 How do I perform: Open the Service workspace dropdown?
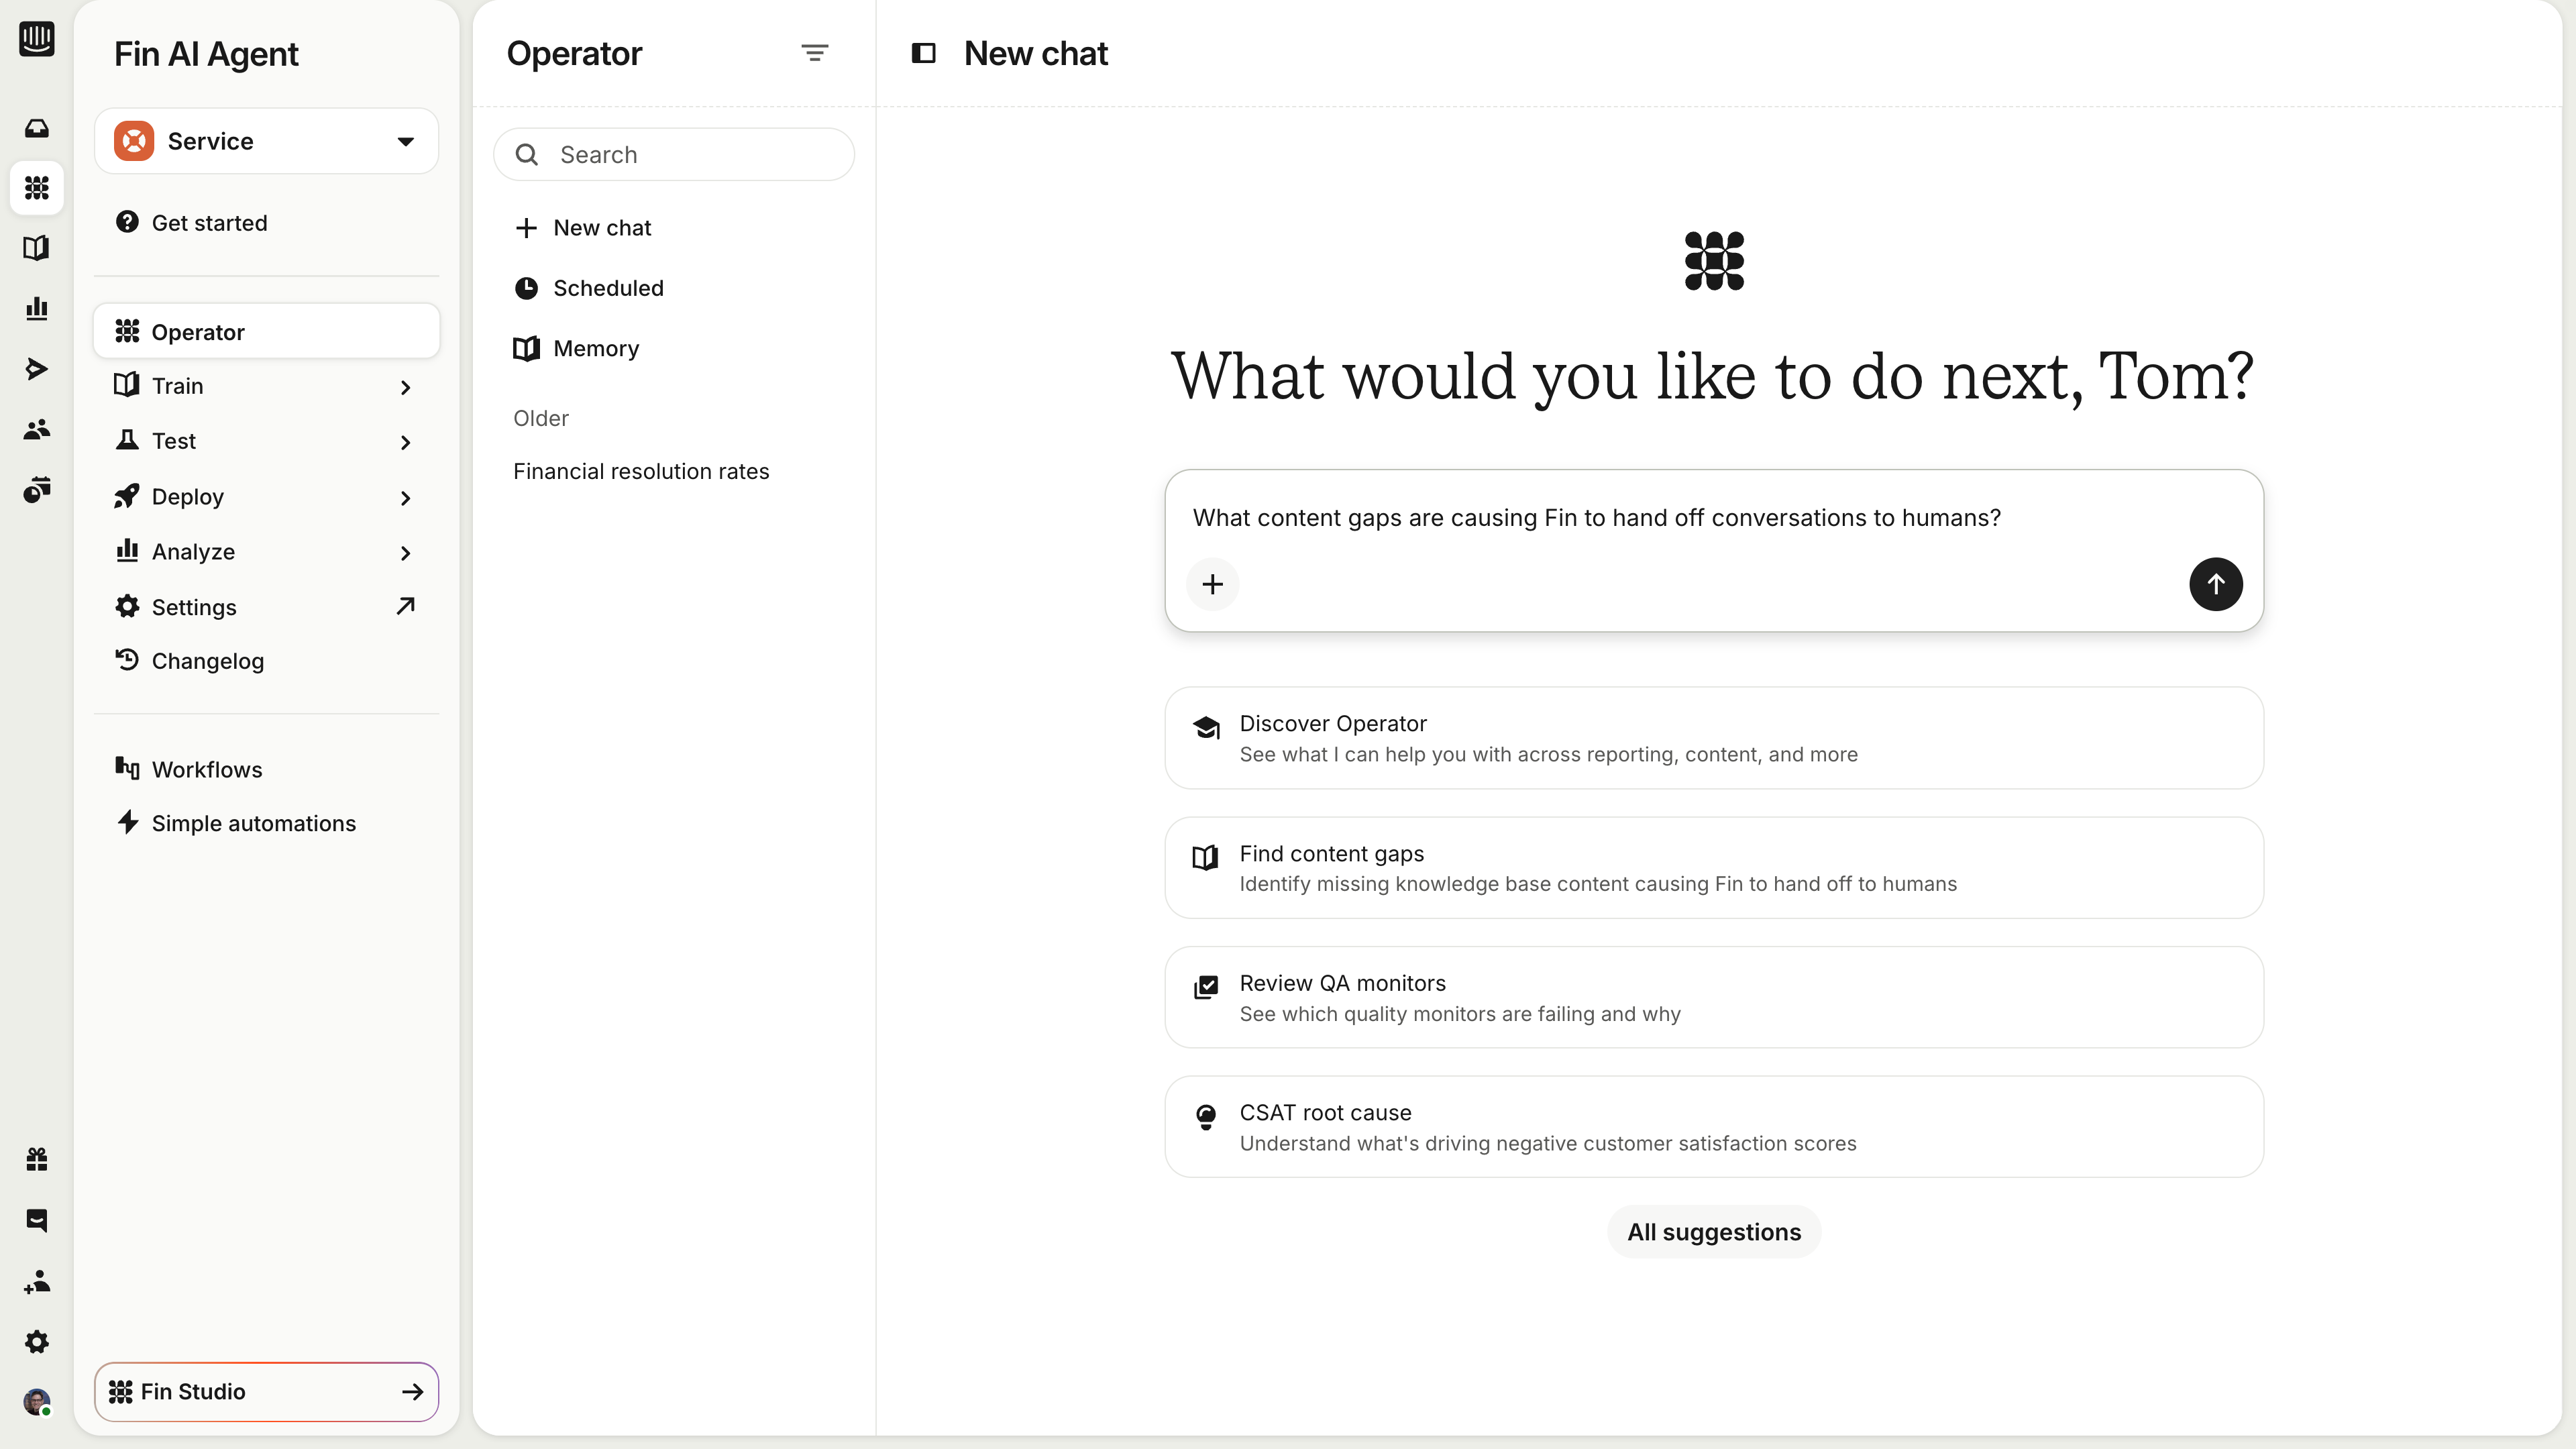coord(266,141)
